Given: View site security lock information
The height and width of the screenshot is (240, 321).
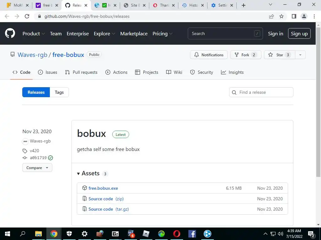Looking at the screenshot, I should pos(39,16).
